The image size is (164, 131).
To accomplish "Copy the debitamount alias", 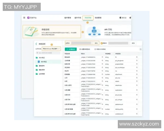I will pos(137,104).
